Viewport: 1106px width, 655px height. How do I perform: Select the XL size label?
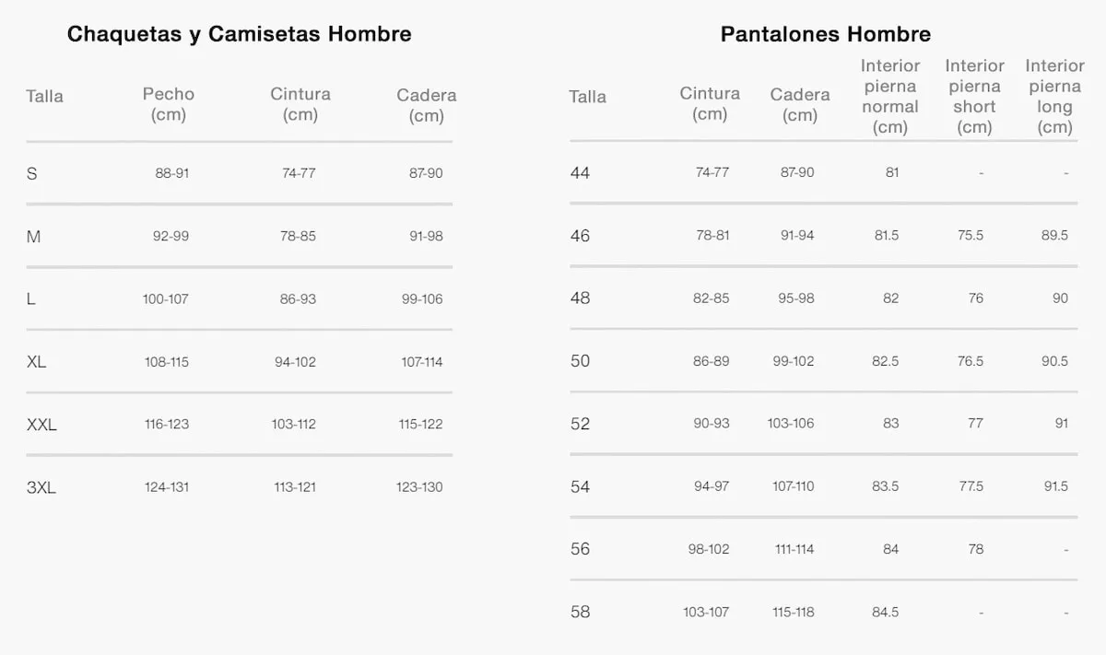37,362
